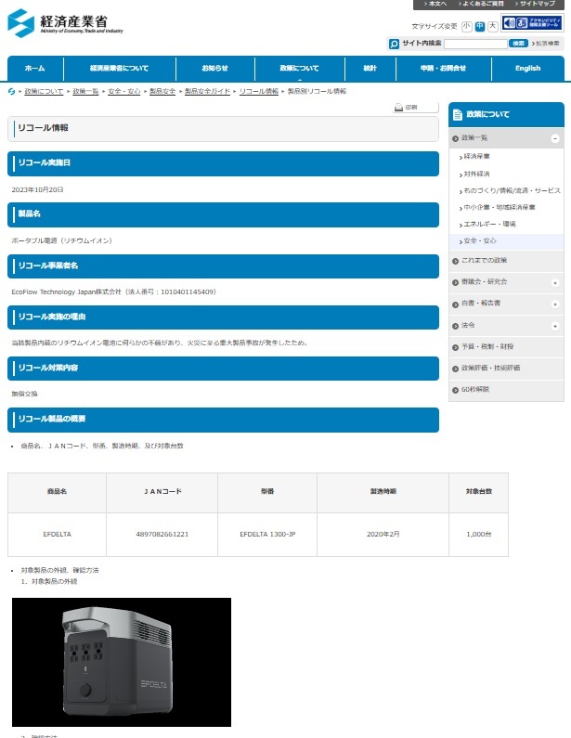Click the document icon in 政策について sidebar header
The height and width of the screenshot is (738, 571).
tap(457, 114)
